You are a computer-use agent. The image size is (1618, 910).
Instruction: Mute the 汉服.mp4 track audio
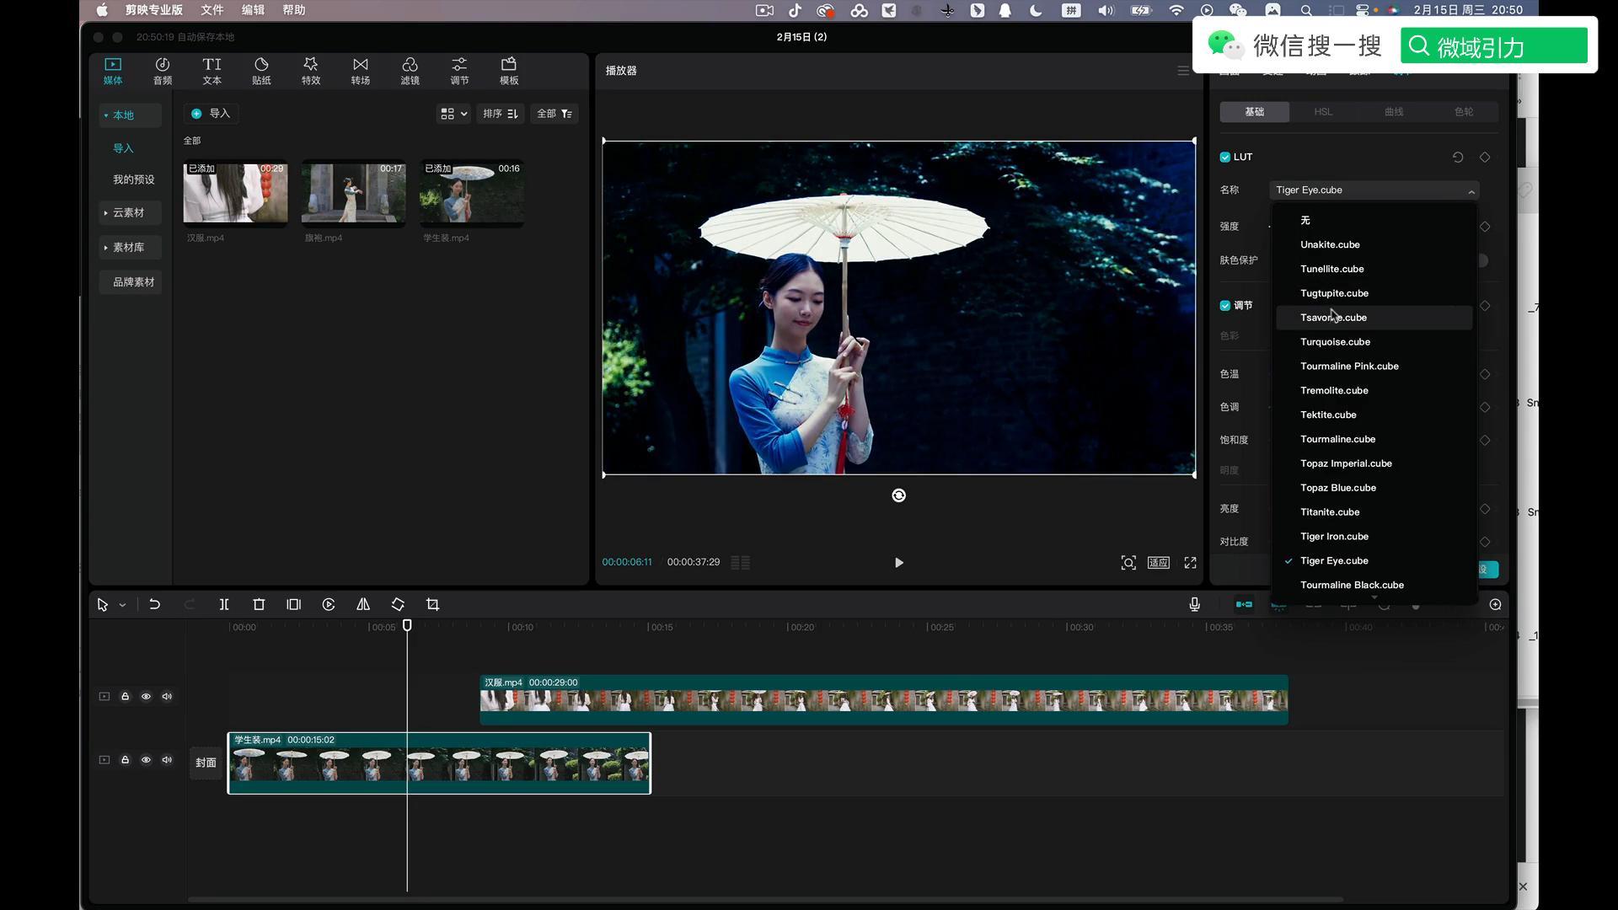[167, 696]
